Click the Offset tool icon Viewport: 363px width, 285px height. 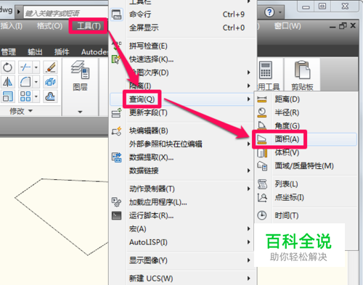pyautogui.click(x=51, y=96)
